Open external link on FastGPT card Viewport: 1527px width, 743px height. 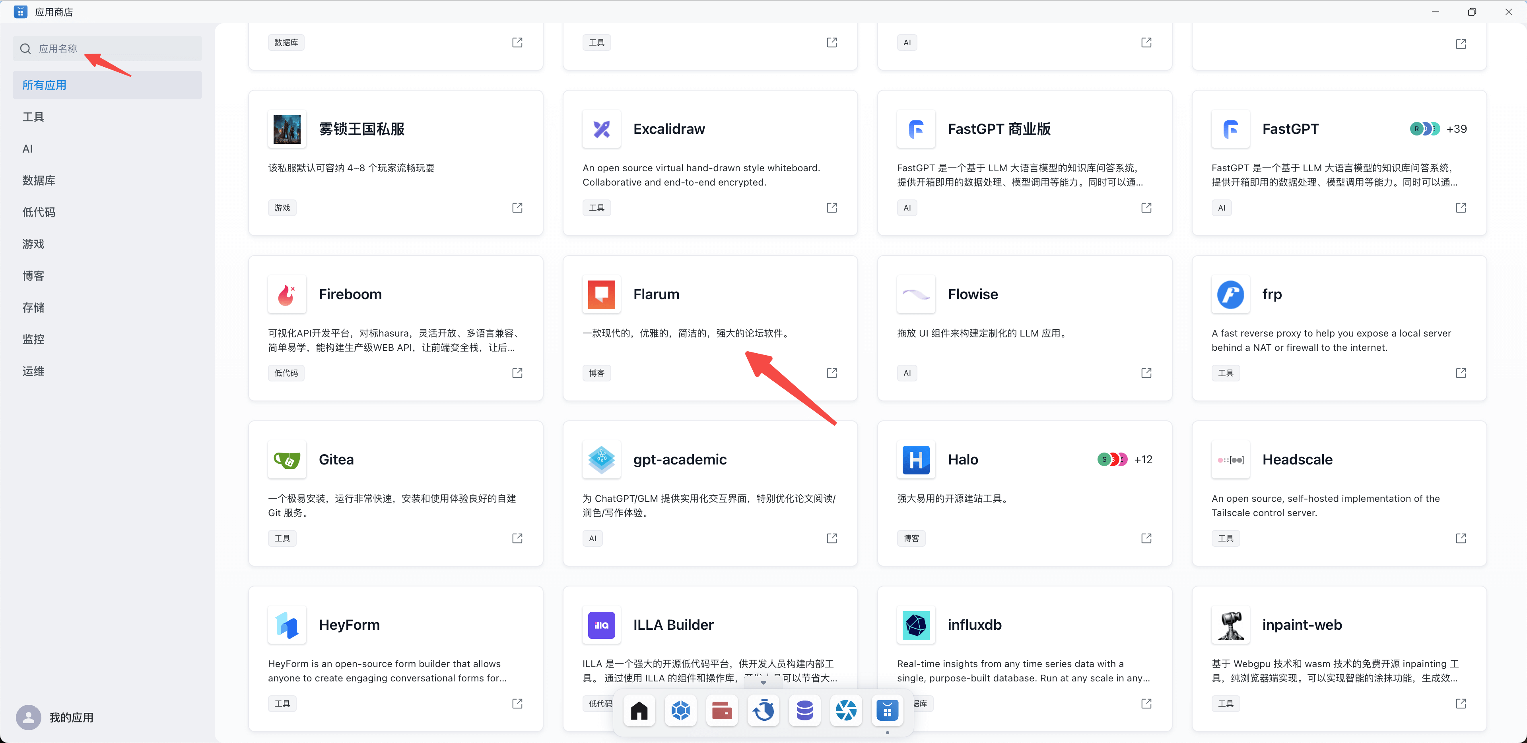(1461, 207)
